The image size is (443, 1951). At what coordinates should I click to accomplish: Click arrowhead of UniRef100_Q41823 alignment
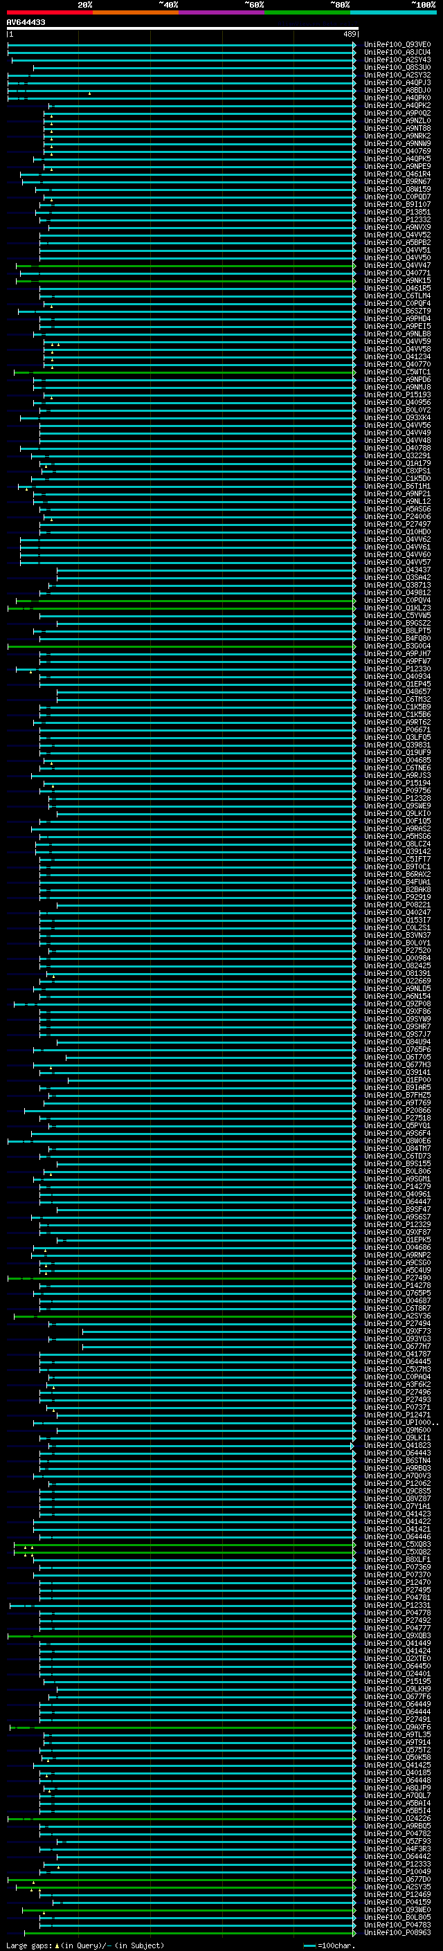[x=352, y=1446]
